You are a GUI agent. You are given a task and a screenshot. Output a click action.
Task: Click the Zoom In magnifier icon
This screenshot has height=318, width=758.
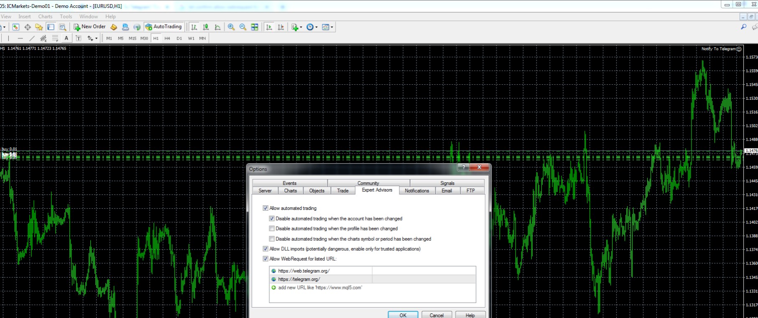(x=231, y=27)
